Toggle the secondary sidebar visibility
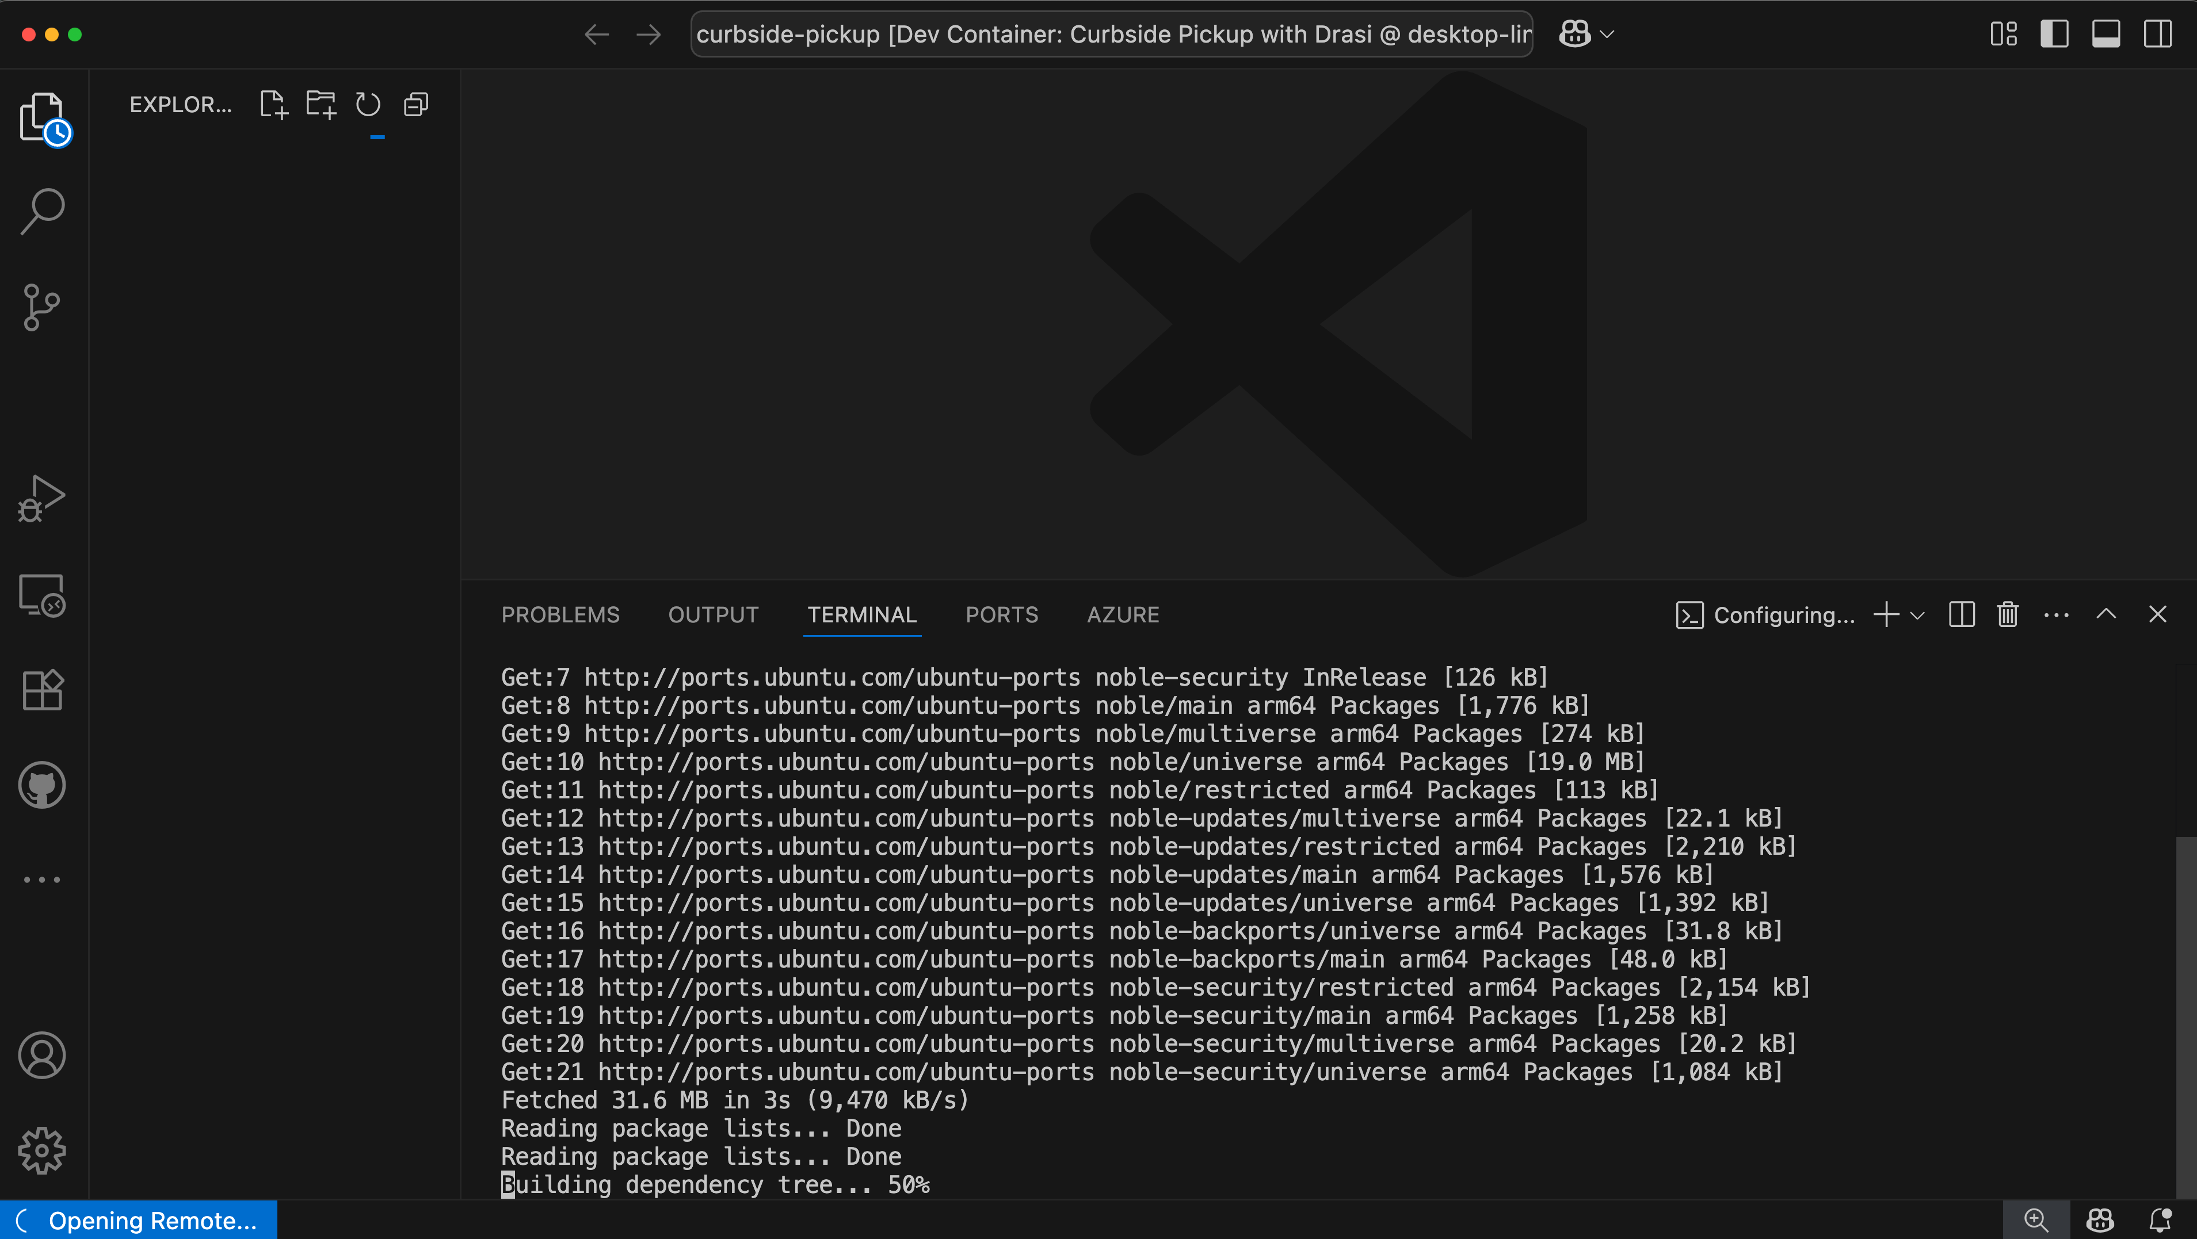Image resolution: width=2197 pixels, height=1239 pixels. pos(2158,34)
